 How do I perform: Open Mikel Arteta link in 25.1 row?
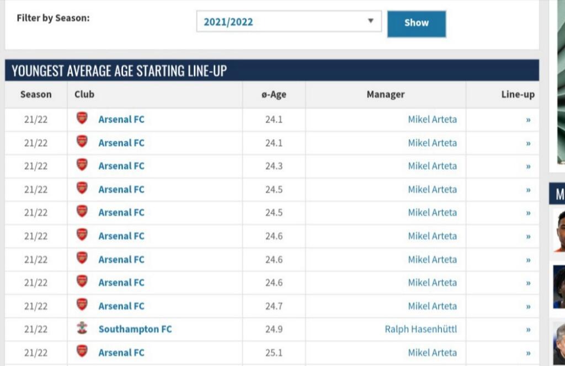tap(432, 352)
